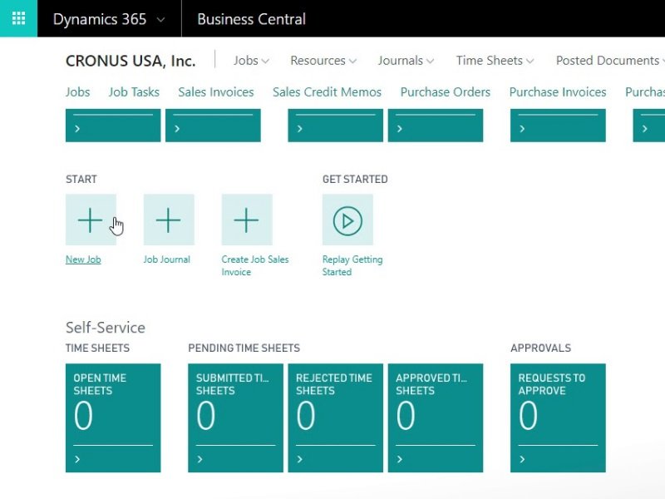This screenshot has width=665, height=499.
Task: Open the Approved Time Sheets tile count
Action: 406,415
